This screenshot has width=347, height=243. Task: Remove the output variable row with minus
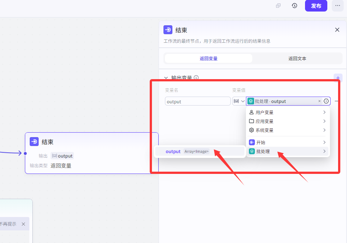[337, 101]
